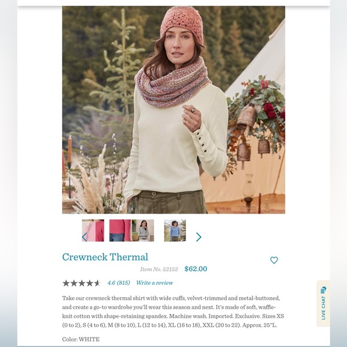Open the 4.6 (815) reviews link

tap(118, 283)
